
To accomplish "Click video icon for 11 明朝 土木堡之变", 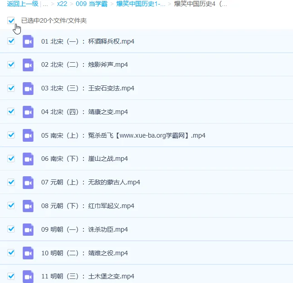I will (x=28, y=276).
